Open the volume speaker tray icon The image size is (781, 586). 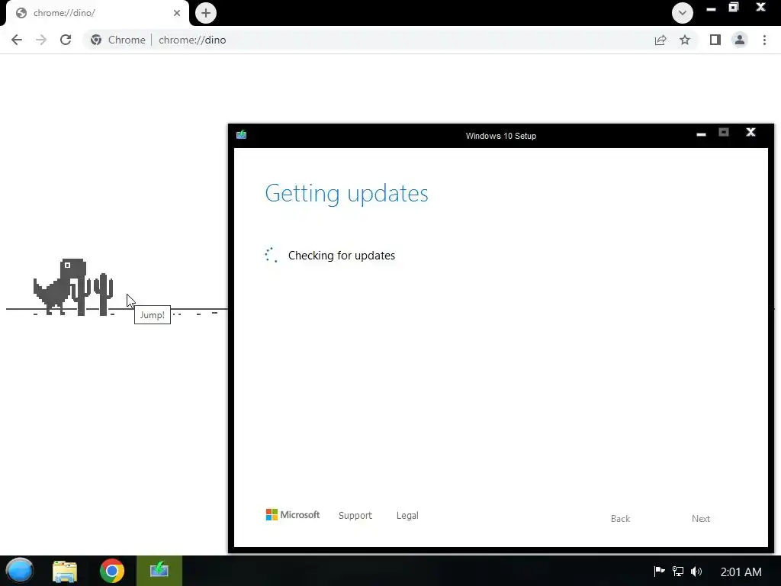click(696, 572)
